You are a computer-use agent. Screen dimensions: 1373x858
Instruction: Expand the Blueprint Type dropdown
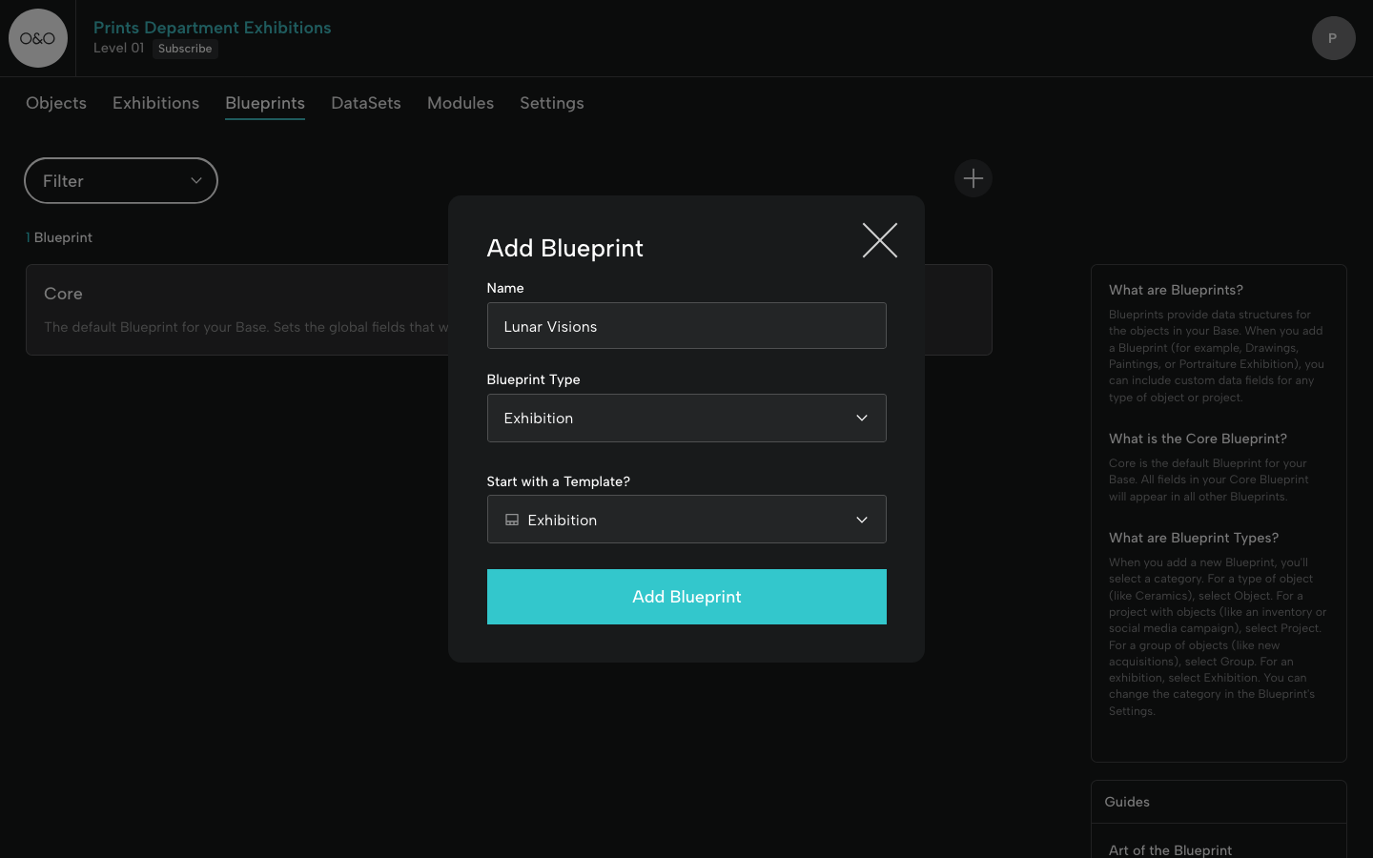point(686,419)
